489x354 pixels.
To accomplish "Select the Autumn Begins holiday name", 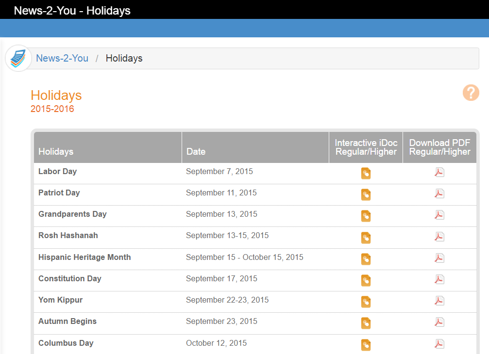I will coord(67,322).
